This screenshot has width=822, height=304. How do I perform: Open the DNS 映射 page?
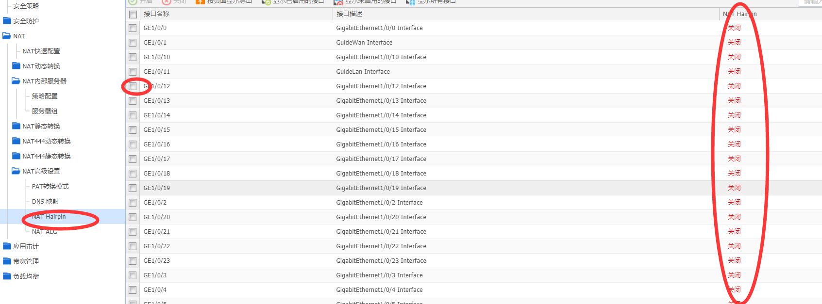[46, 201]
